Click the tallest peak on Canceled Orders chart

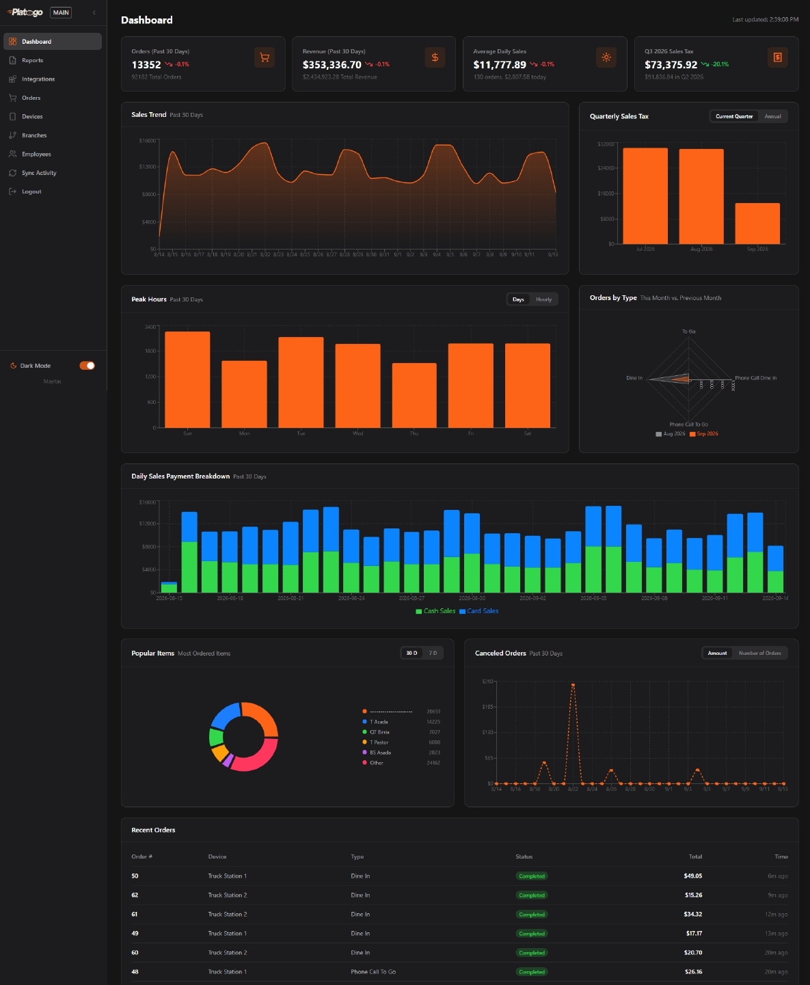(573, 685)
